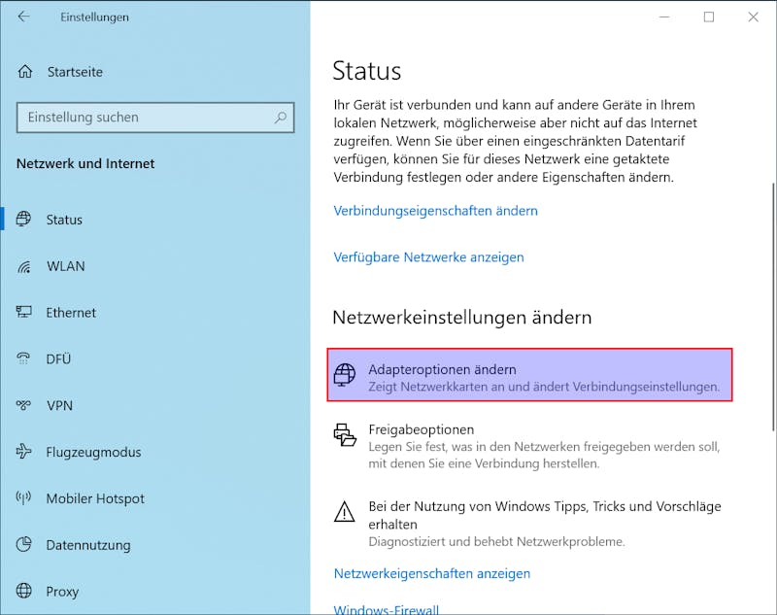This screenshot has width=777, height=615.
Task: Click the Ethernet monitor icon
Action: click(x=23, y=312)
